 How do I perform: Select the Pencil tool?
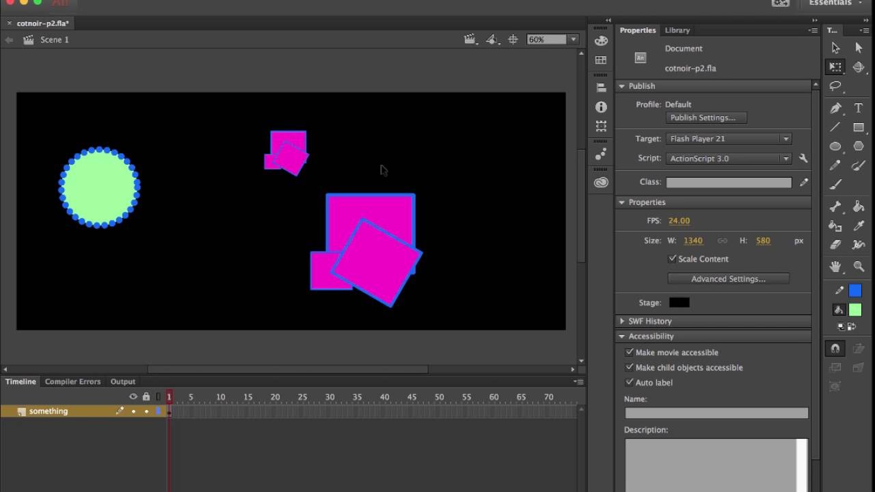[x=835, y=165]
